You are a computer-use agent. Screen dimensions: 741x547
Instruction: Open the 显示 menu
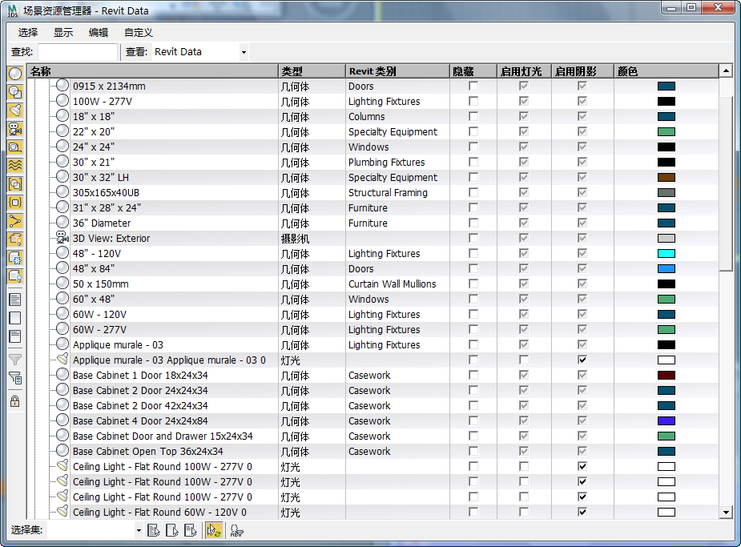(62, 33)
